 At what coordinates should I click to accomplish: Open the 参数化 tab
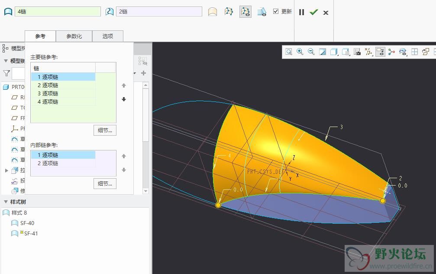[x=74, y=36]
